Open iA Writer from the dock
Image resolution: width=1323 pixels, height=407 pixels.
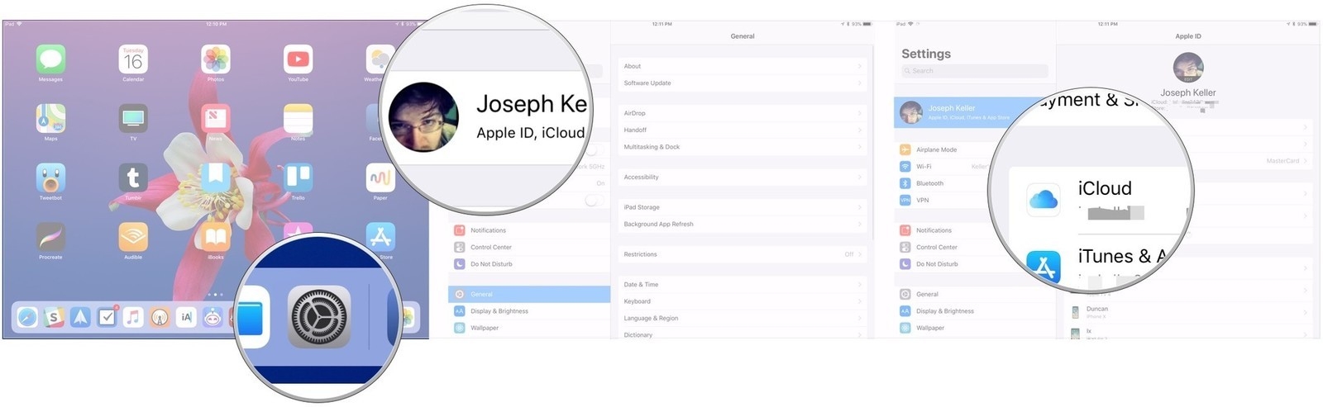[x=186, y=317]
